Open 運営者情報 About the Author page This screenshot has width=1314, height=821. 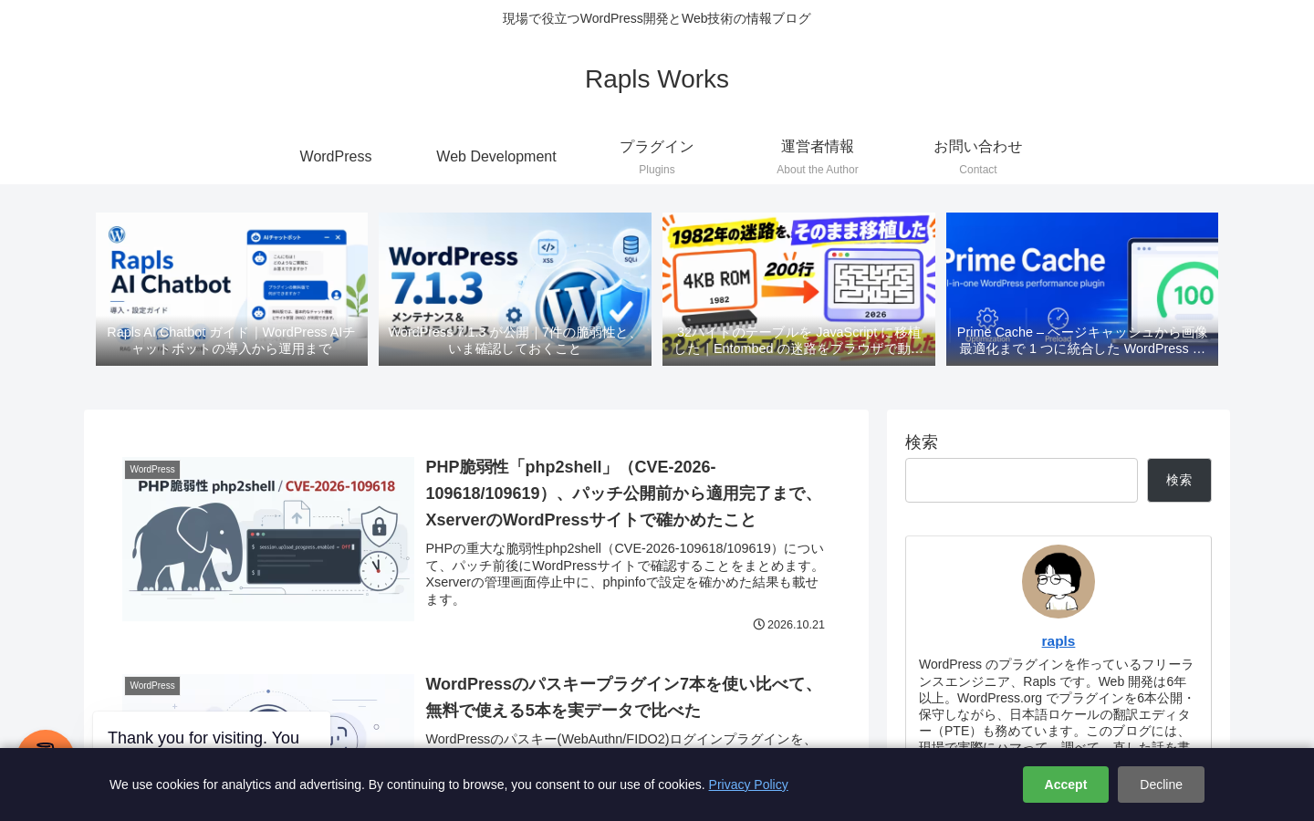click(818, 157)
